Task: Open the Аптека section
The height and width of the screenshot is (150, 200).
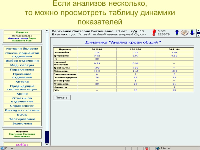Action: click(22, 82)
